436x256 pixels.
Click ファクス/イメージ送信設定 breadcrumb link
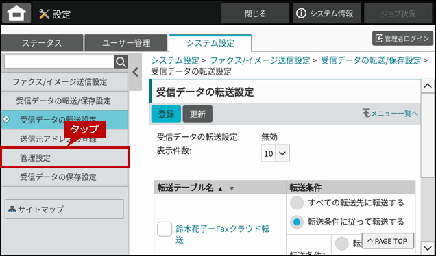click(260, 60)
